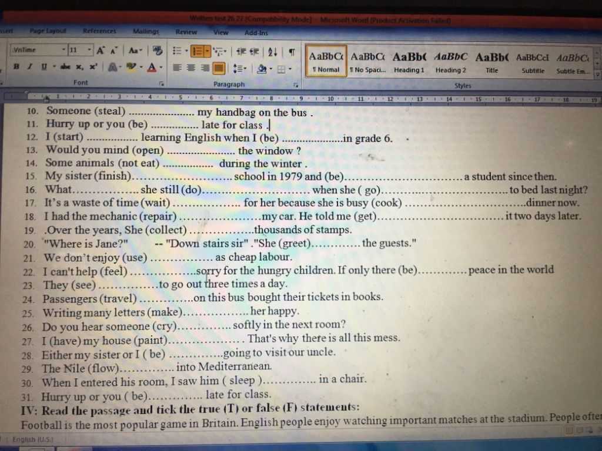Switch to the Add-Ins tab
The width and height of the screenshot is (602, 451).
click(x=256, y=33)
